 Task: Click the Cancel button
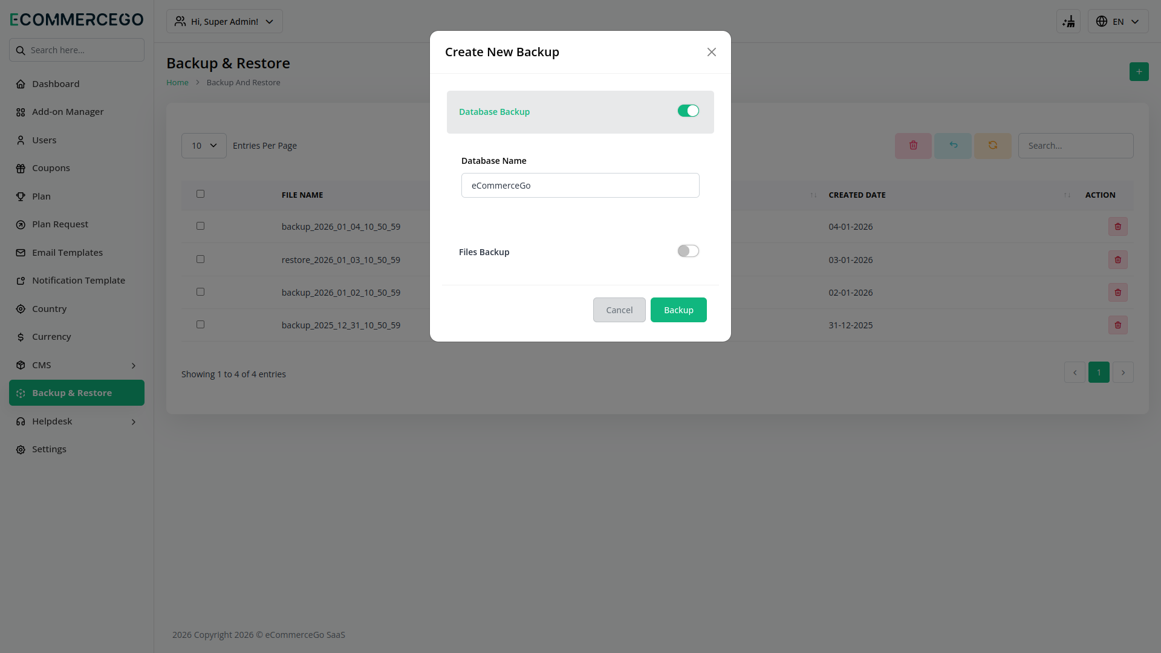pos(619,310)
